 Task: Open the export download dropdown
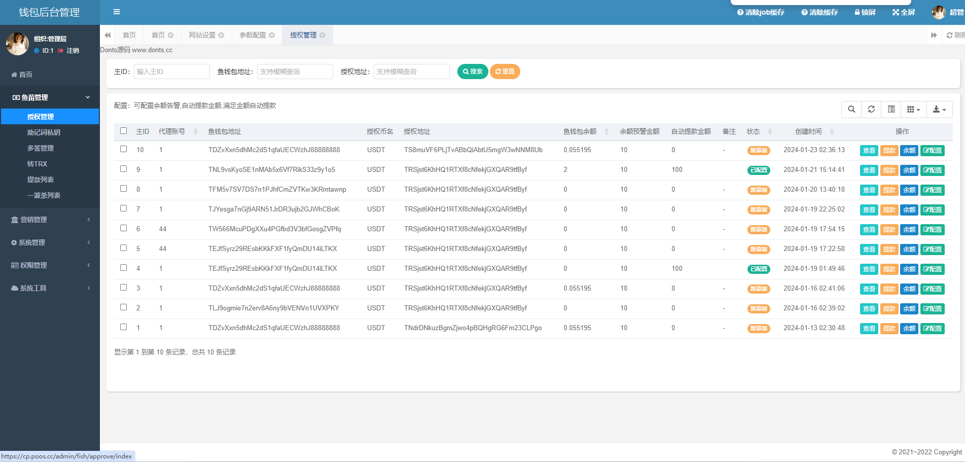(x=940, y=109)
